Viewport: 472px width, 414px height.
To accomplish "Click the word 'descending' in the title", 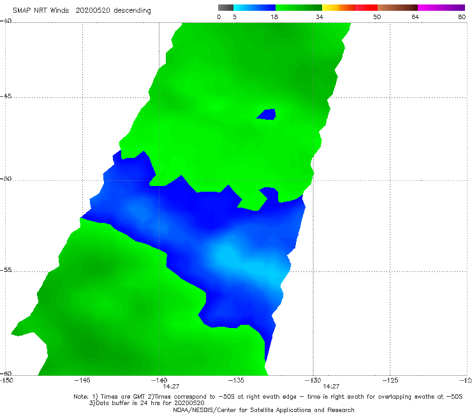I will click(x=133, y=11).
